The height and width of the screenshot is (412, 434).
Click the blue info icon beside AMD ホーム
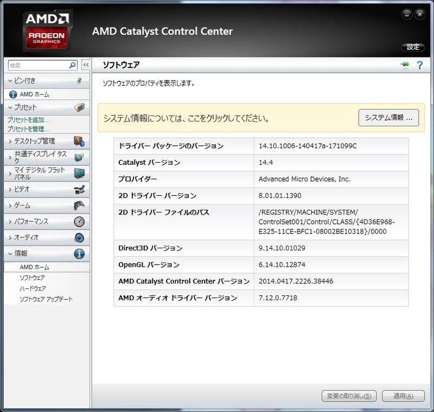coord(13,94)
